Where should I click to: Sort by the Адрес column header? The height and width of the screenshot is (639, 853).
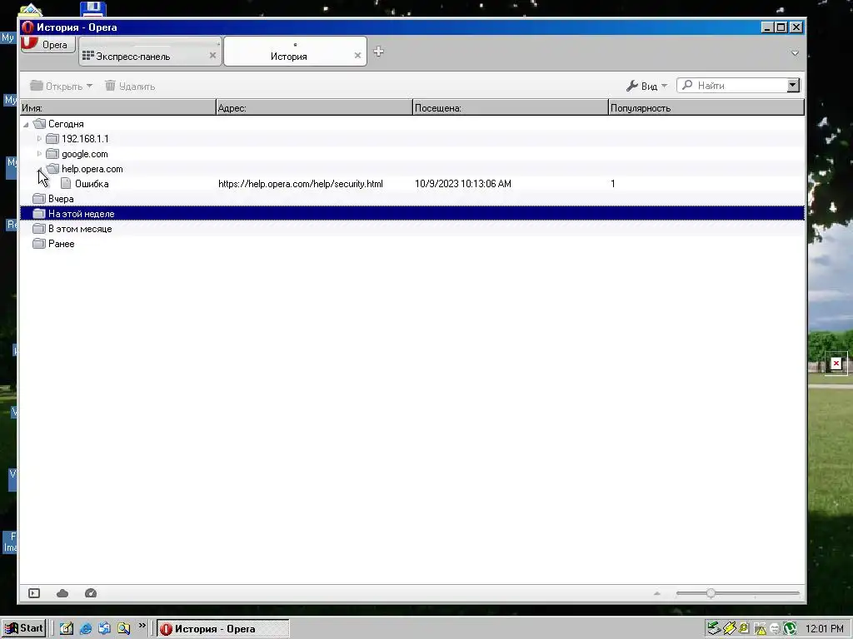[314, 107]
